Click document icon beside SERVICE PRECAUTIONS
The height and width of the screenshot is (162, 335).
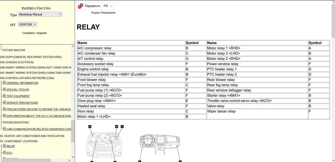tap(4, 103)
